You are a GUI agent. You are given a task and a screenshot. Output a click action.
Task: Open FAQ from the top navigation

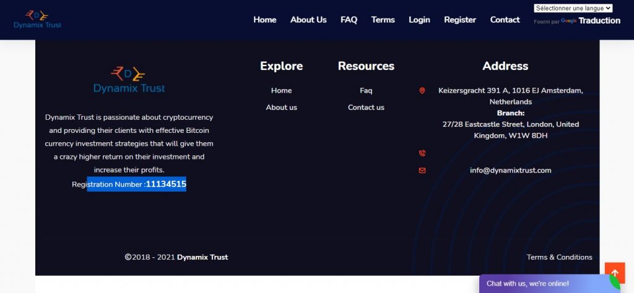(349, 20)
